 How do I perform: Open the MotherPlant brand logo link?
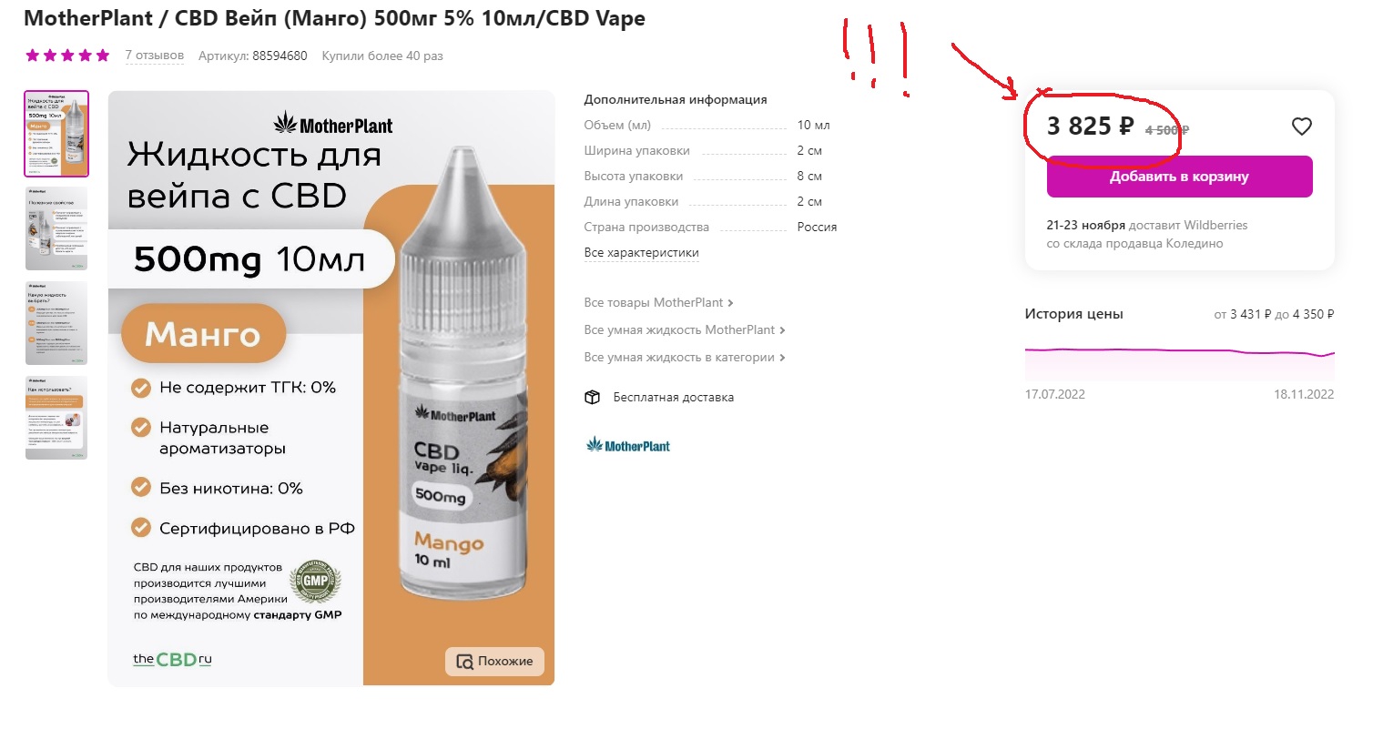coord(628,445)
